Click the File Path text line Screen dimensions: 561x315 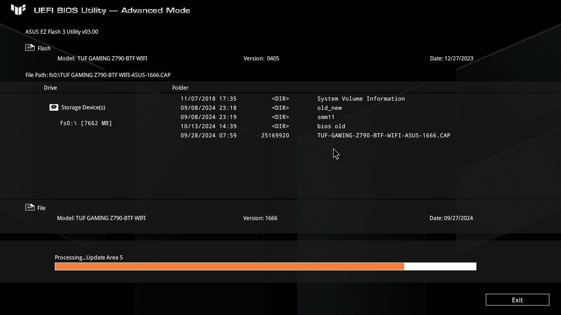point(98,75)
